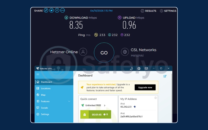
Task: Open Map in hide.me sidebar
Action: tap(54, 95)
